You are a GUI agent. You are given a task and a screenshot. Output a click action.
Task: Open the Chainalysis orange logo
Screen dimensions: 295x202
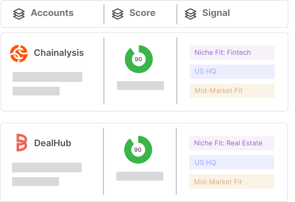(19, 54)
